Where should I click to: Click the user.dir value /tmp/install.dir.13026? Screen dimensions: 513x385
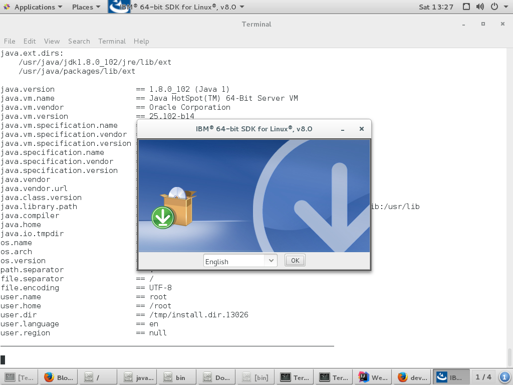[198, 315]
